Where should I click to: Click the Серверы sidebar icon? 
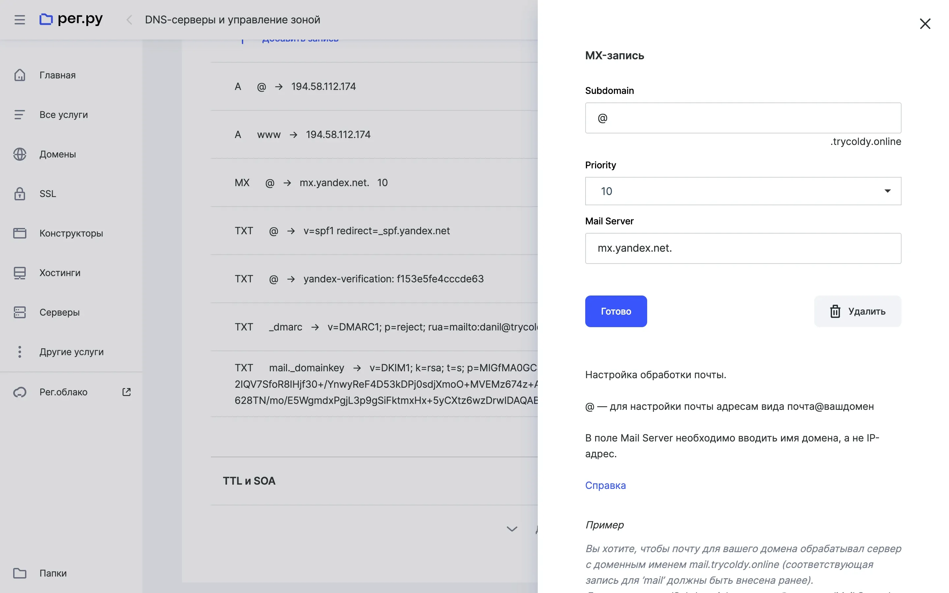point(20,312)
